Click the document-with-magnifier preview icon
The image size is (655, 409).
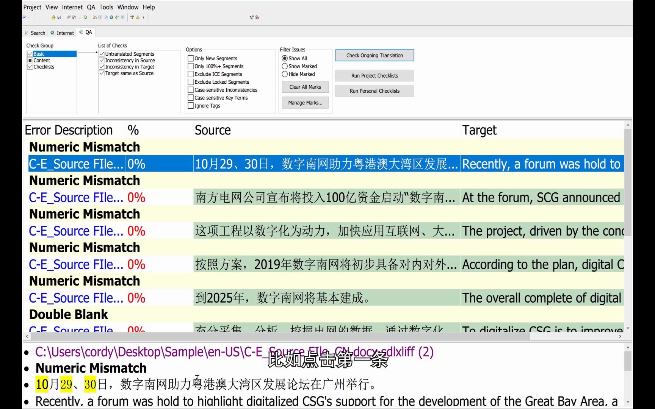click(106, 17)
